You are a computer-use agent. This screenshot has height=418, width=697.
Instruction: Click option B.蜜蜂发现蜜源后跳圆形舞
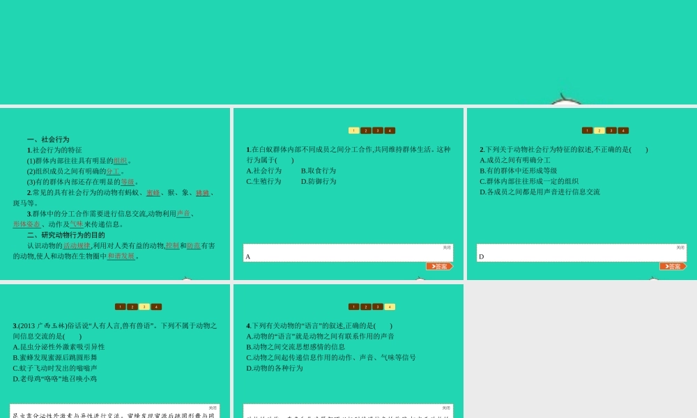55,357
